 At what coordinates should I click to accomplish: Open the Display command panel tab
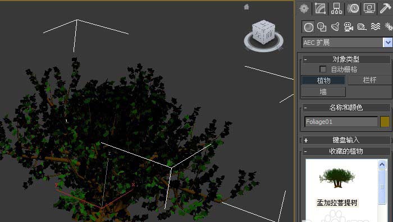pos(369,8)
